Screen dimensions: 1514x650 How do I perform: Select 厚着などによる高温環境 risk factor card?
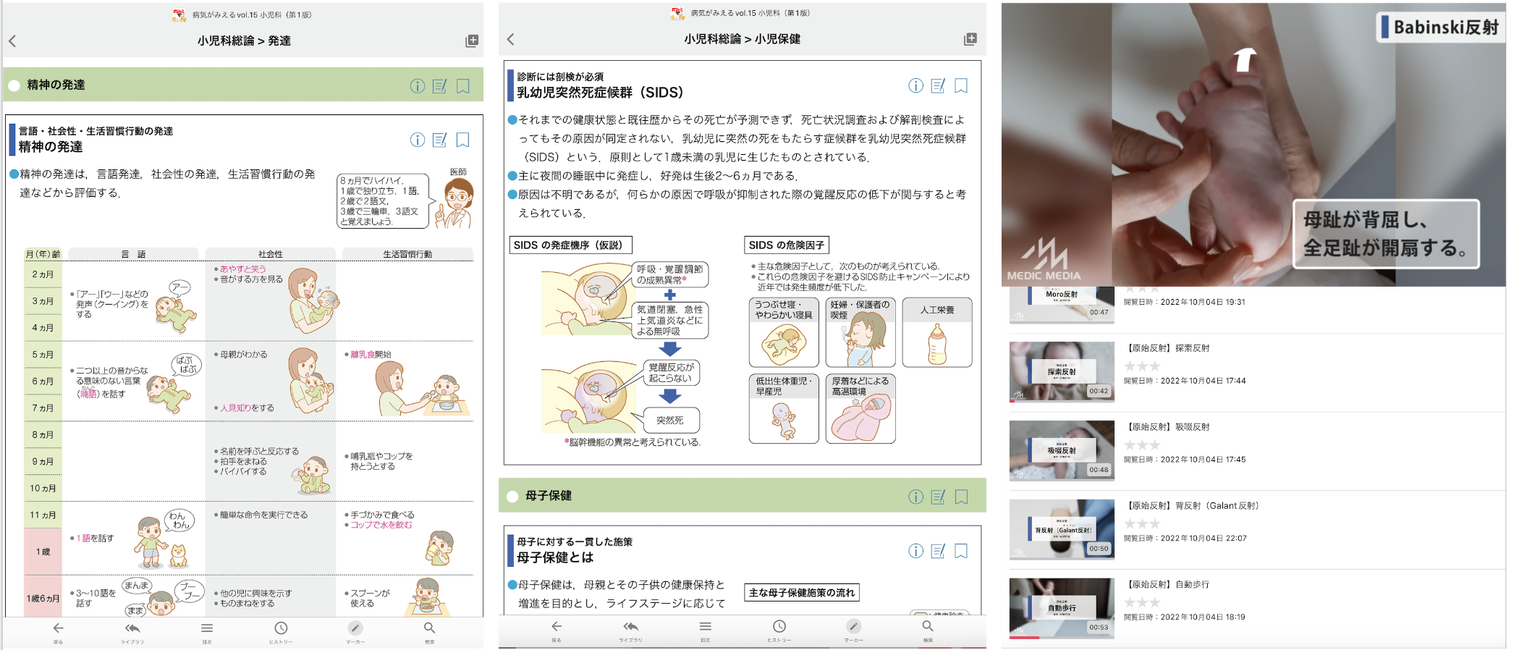tap(860, 408)
